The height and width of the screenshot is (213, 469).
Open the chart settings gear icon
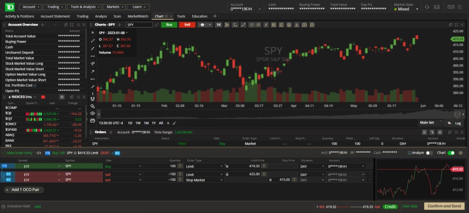coord(312,25)
